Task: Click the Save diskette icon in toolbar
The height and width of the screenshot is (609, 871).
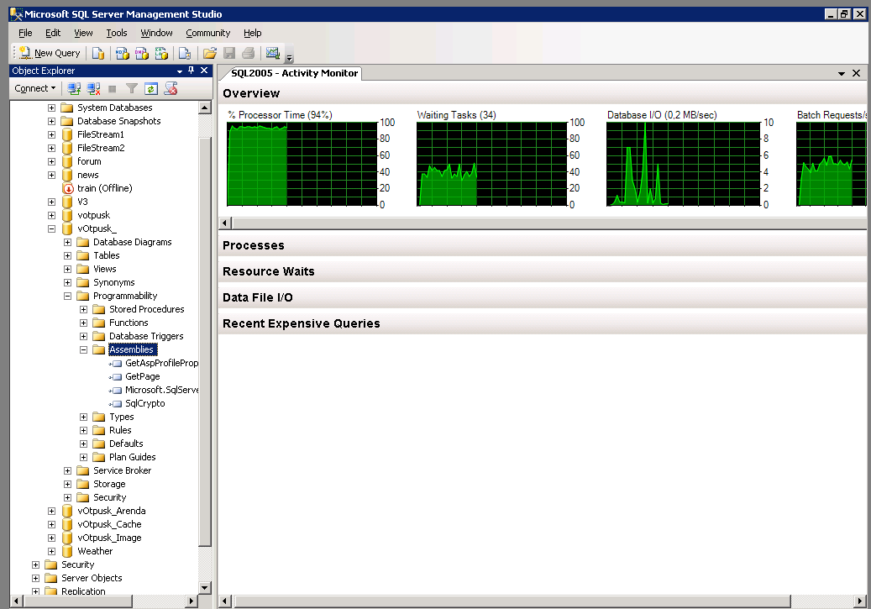Action: tap(228, 54)
